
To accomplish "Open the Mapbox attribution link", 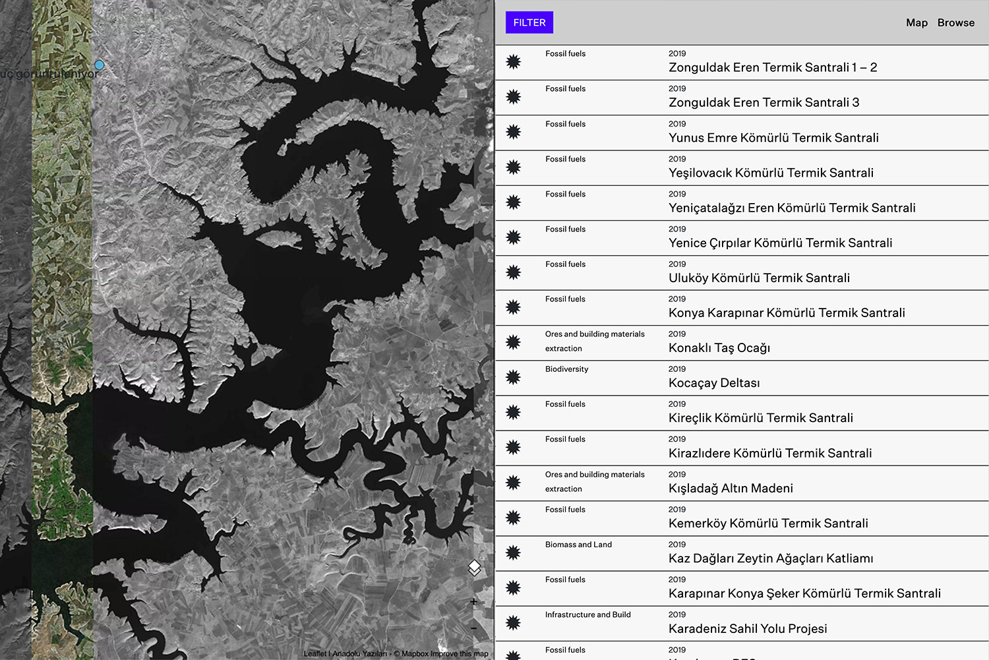I will [415, 654].
